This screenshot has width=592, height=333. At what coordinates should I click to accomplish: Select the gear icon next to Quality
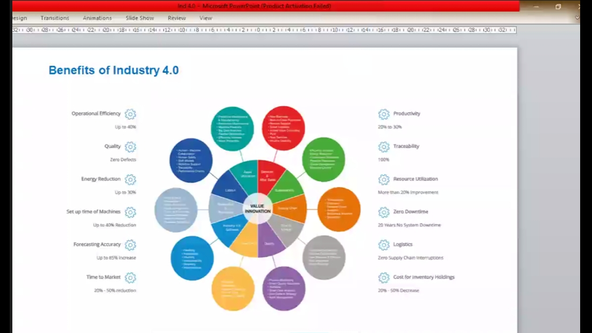(x=130, y=147)
